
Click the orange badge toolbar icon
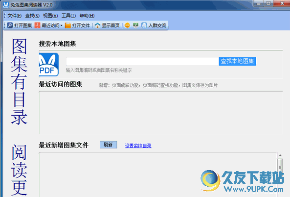(127, 25)
